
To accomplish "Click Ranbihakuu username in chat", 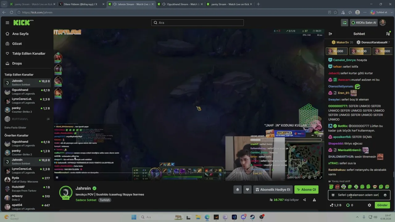I will (336, 170).
